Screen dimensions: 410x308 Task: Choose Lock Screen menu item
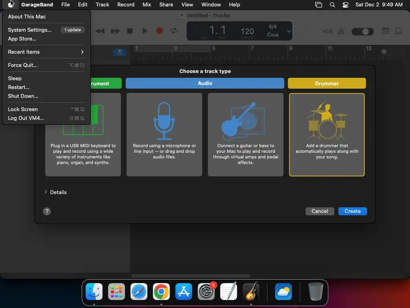pyautogui.click(x=46, y=109)
